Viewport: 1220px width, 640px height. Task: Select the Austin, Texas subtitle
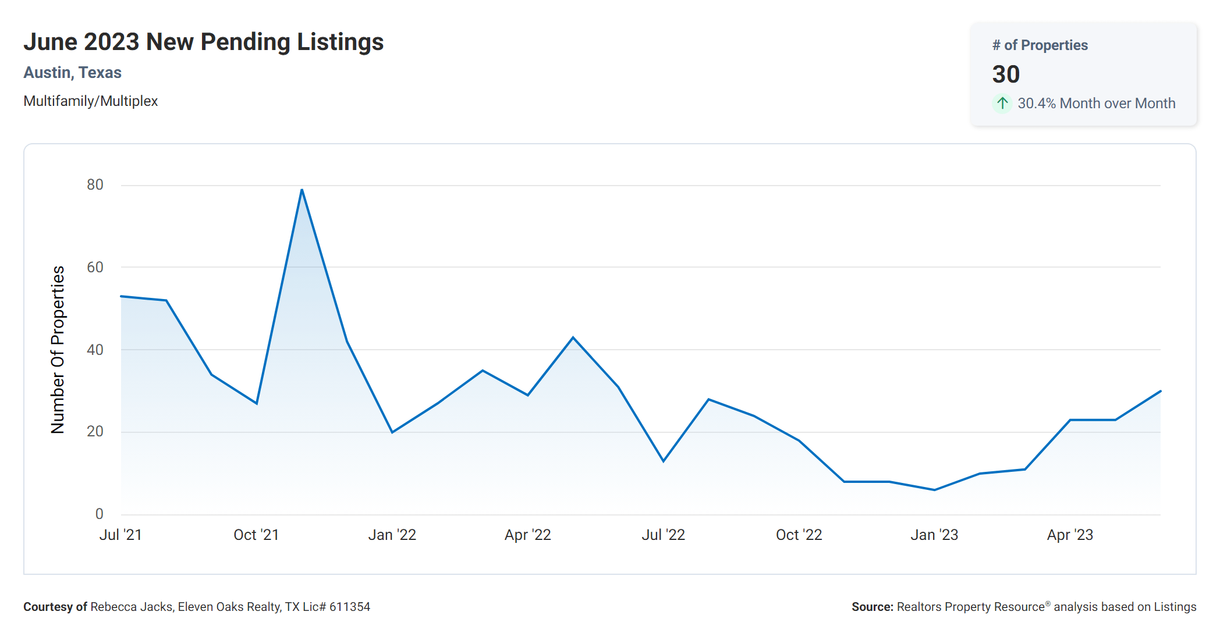click(x=72, y=73)
